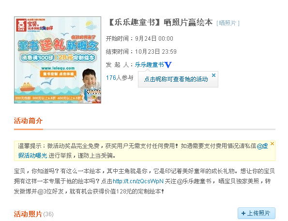The height and width of the screenshot is (221, 288).
Task: Open the http://t.cn/zQcsWpN short link
Action: point(138,181)
